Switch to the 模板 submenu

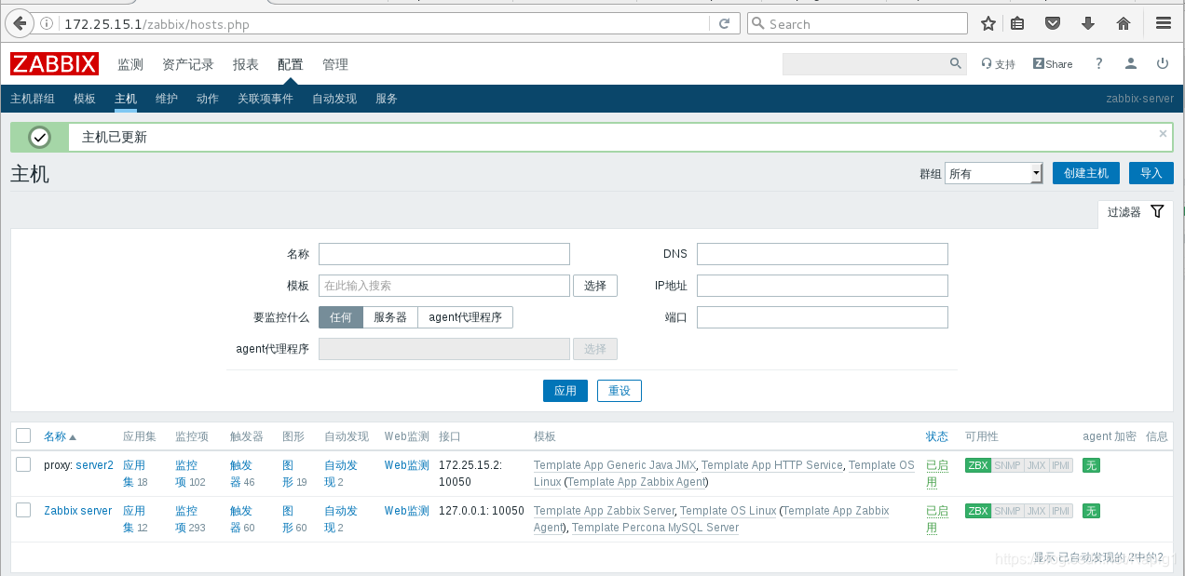(x=85, y=99)
